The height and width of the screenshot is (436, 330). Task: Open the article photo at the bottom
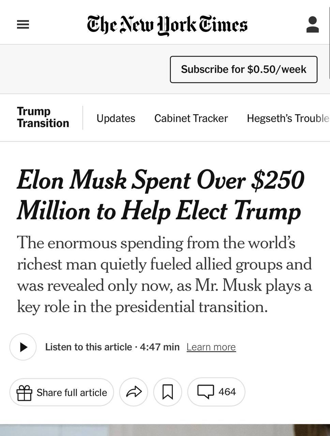coord(165,430)
